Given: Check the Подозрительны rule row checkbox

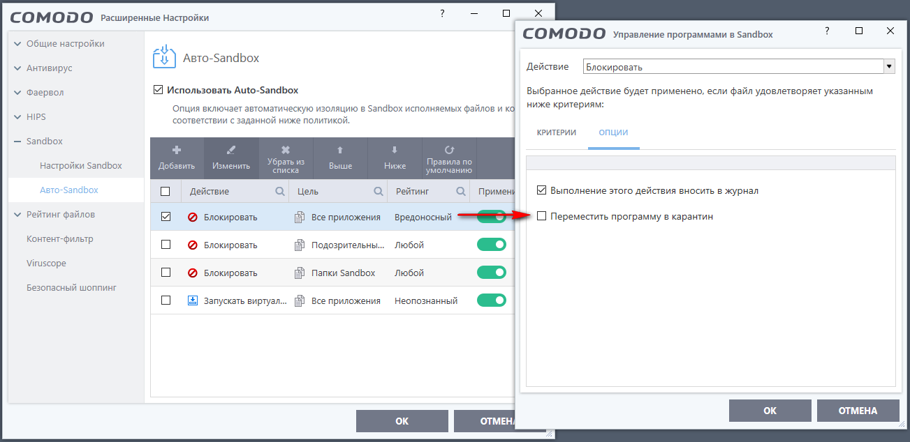Looking at the screenshot, I should 166,245.
